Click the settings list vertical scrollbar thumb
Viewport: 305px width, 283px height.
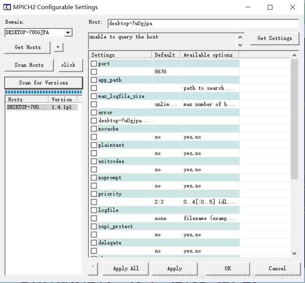point(294,119)
